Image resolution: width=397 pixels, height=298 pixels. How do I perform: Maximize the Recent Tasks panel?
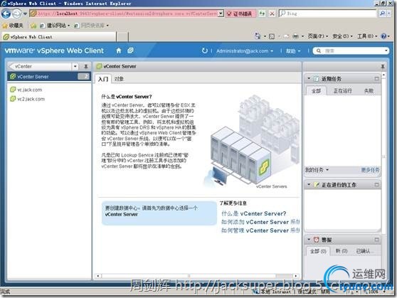377,79
